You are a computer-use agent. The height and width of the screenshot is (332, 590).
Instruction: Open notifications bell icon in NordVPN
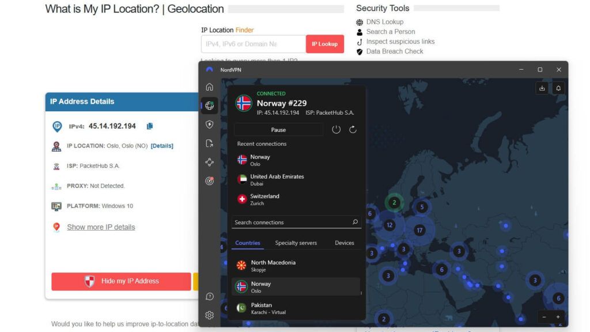click(x=558, y=88)
